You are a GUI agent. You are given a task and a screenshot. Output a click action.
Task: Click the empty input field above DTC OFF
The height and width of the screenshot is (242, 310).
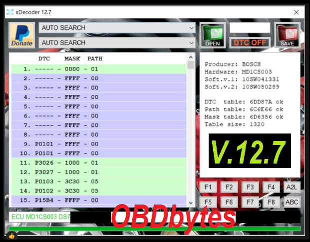pyautogui.click(x=250, y=27)
